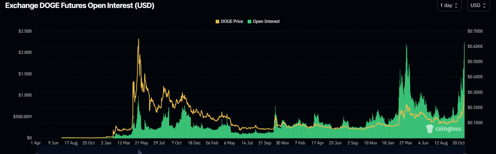The image size is (496, 154).
Task: Click the $2.00B left axis label
Action: point(25,53)
